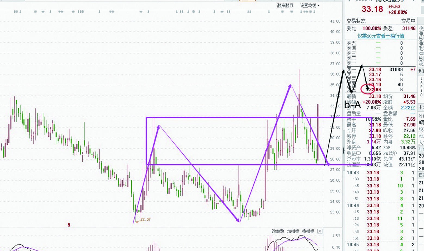Image resolution: width=424 pixels, height=251 pixels.
Task: Open 改参数 to change indicator parameters
Action: (x=278, y=231)
